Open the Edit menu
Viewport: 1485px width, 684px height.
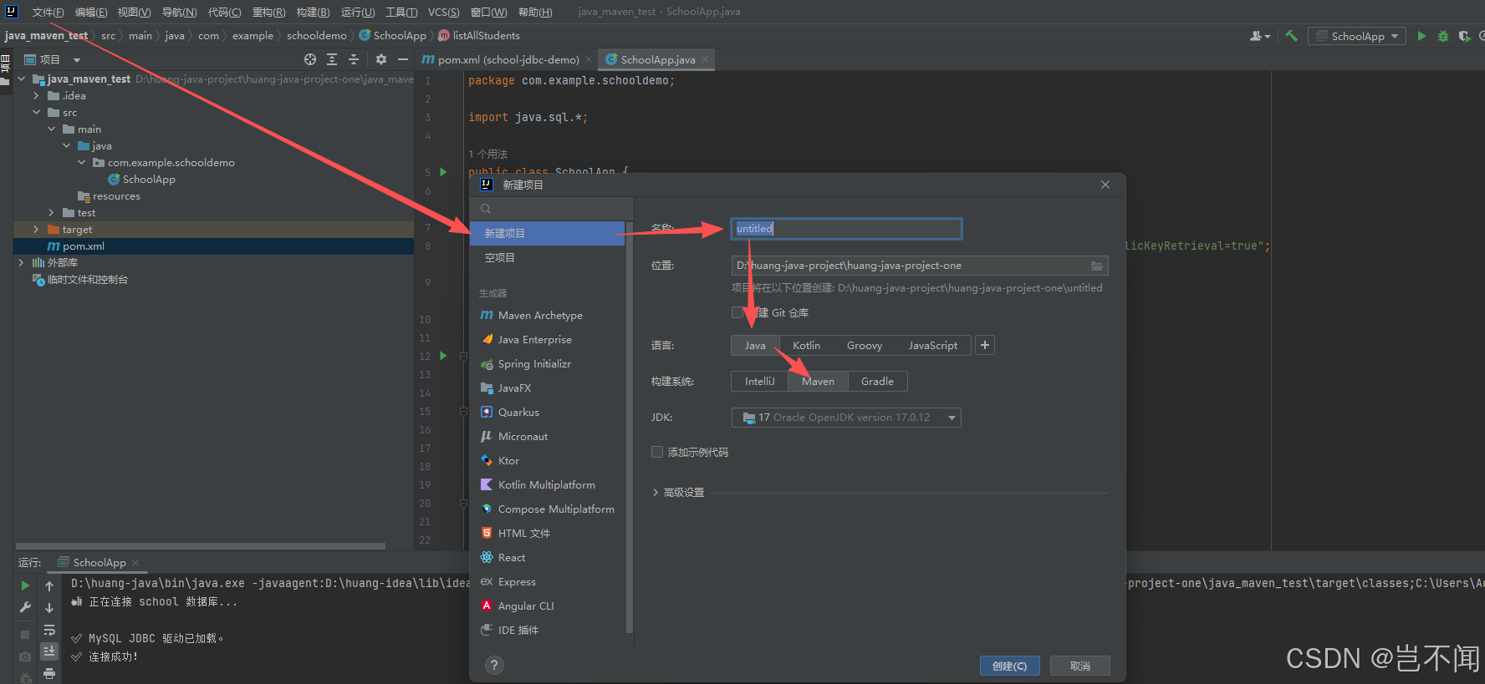coord(91,12)
